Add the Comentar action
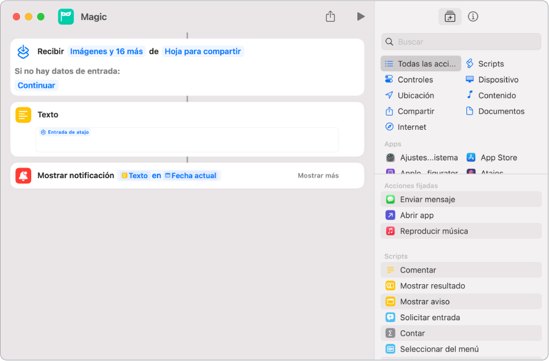This screenshot has width=549, height=361. pos(461,270)
